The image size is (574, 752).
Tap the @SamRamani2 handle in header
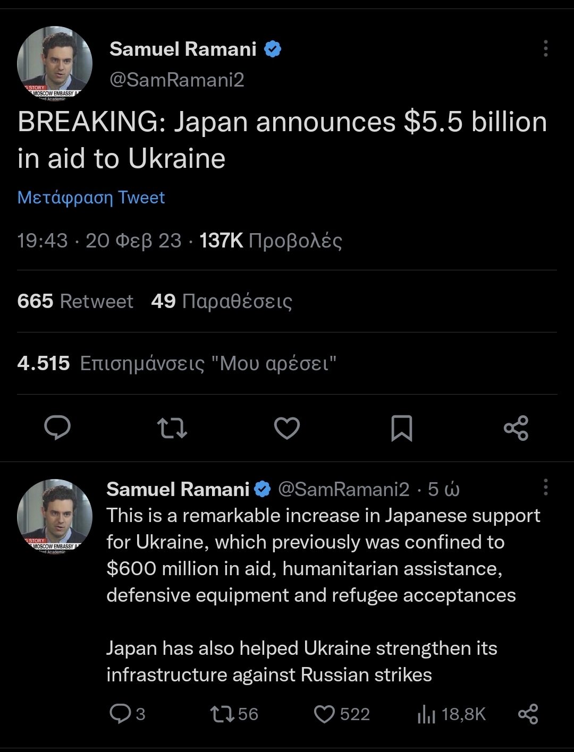point(177,80)
